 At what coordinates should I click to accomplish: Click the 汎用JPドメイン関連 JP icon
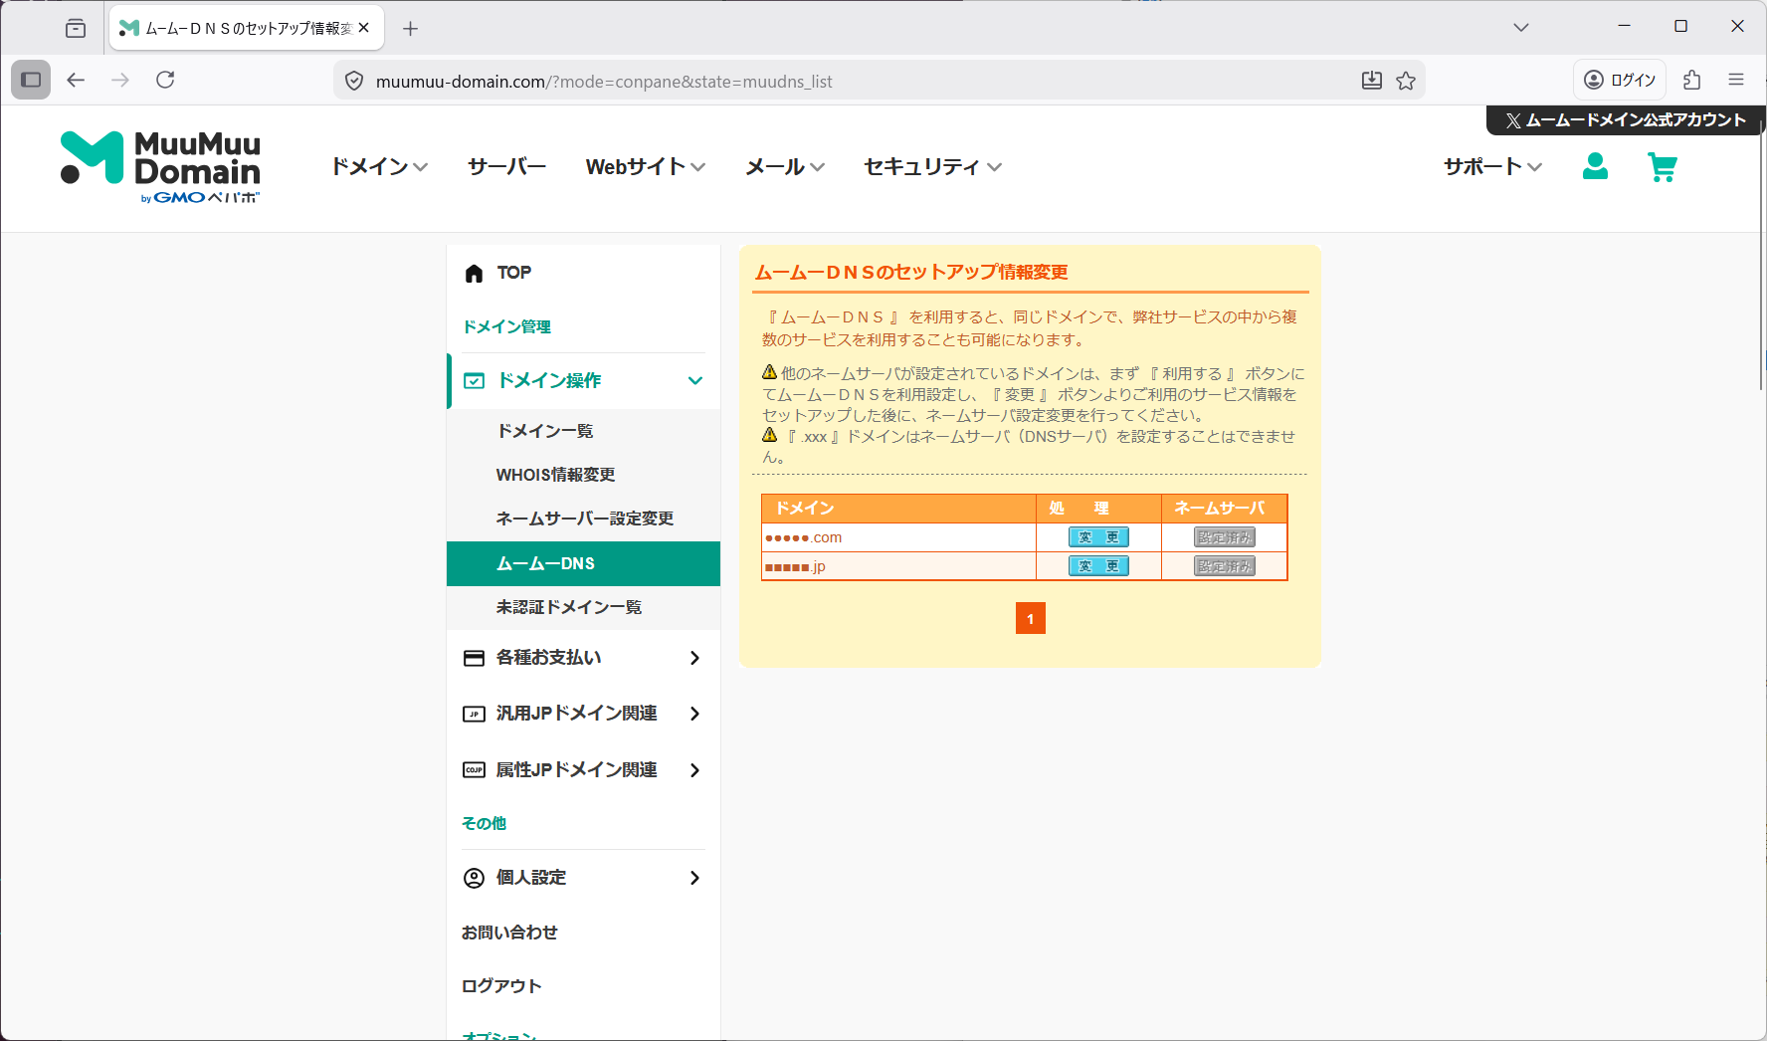click(x=475, y=714)
